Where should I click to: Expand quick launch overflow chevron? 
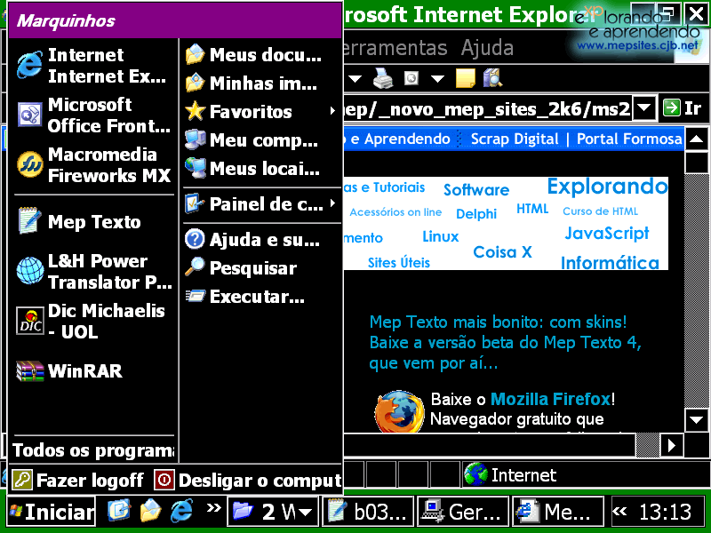tap(213, 508)
